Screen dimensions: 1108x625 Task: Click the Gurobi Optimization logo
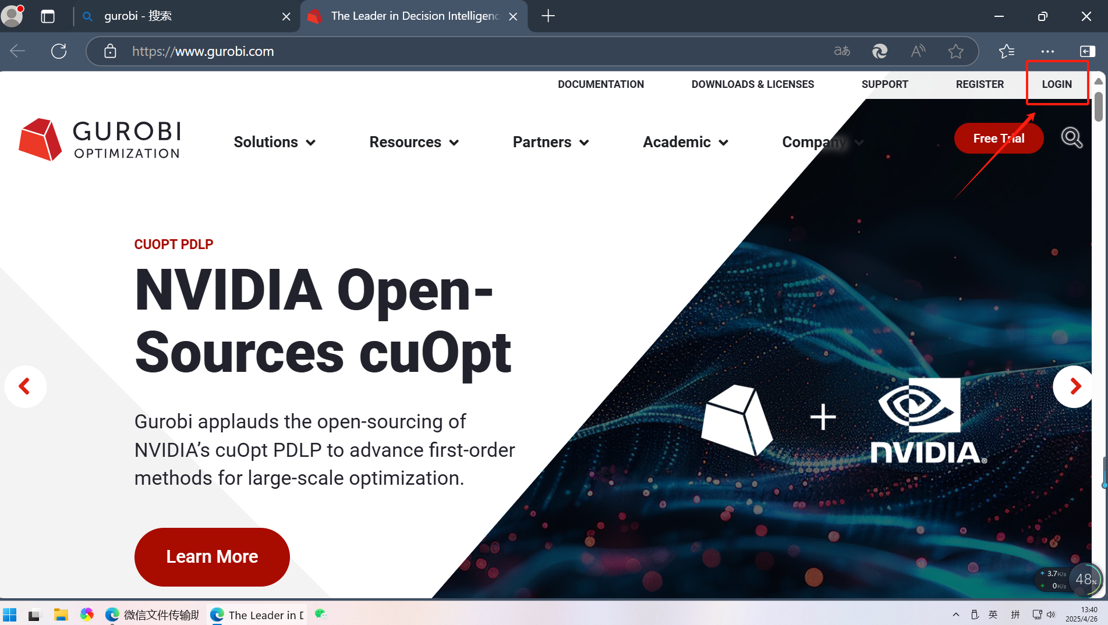tap(100, 140)
